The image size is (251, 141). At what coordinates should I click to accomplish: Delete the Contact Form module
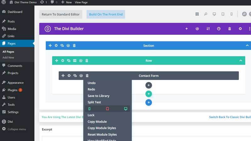87,76
